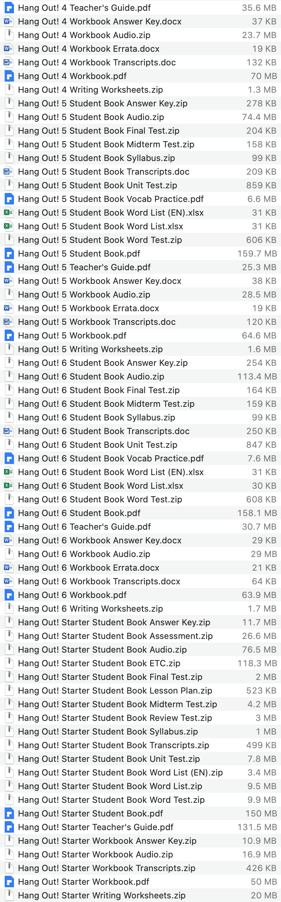Screen dimensions: 281x902
Task: Click the Word icon for Hang Out! 6 Workbook Transcripts.docx
Action: coord(8,581)
